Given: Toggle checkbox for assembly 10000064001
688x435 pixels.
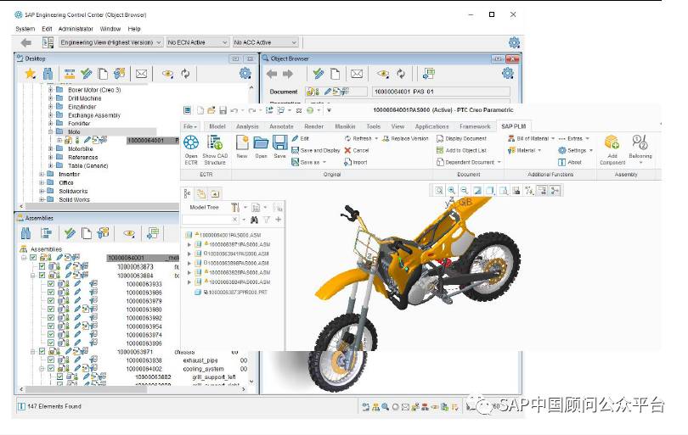Looking at the screenshot, I should [33, 258].
